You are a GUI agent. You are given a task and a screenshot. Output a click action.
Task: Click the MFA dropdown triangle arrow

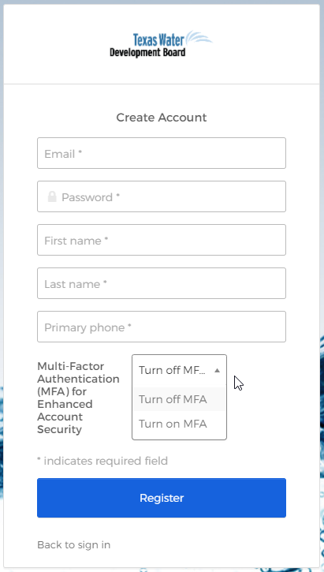click(x=218, y=370)
